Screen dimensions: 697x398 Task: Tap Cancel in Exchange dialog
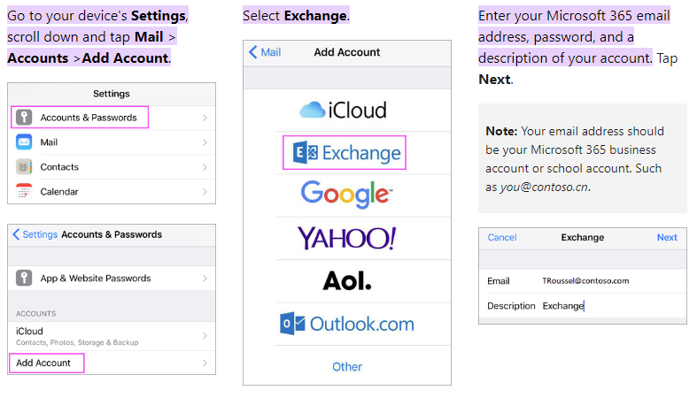pyautogui.click(x=502, y=237)
